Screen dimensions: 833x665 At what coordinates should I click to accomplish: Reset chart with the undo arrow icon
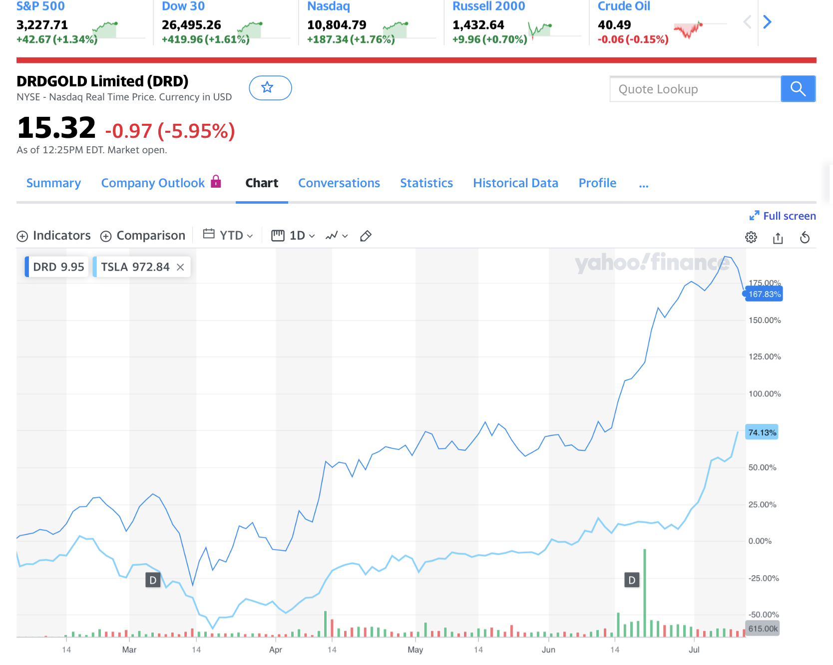[805, 237]
